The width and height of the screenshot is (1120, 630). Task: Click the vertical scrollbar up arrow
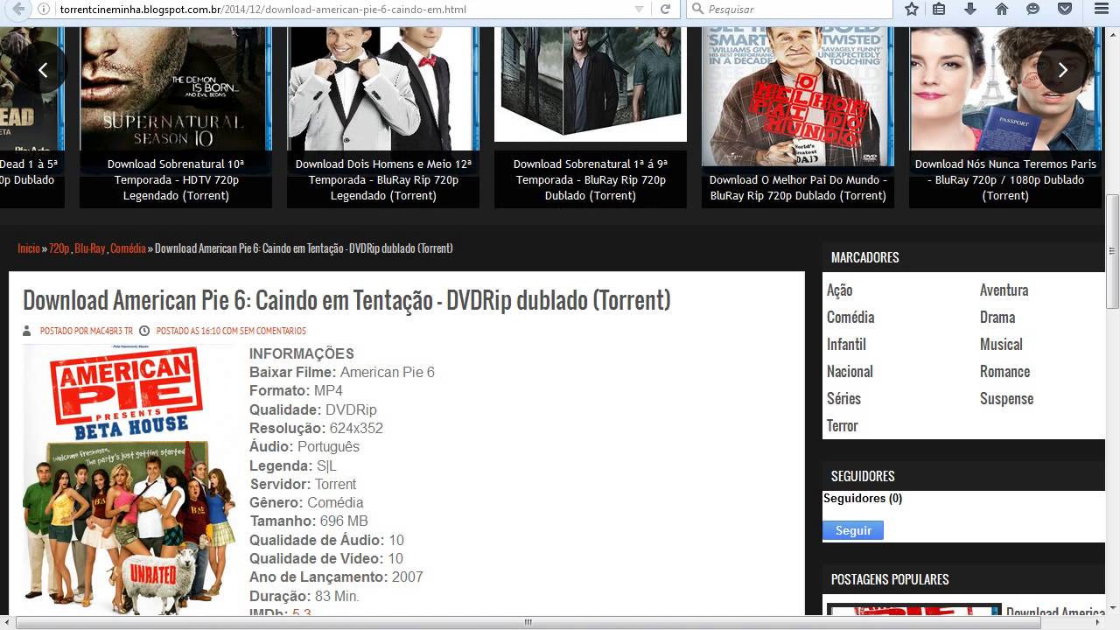[1112, 33]
